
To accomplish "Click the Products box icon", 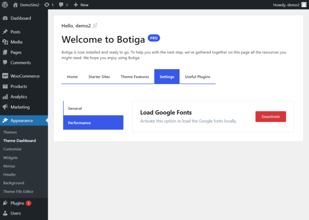I will (x=5, y=86).
